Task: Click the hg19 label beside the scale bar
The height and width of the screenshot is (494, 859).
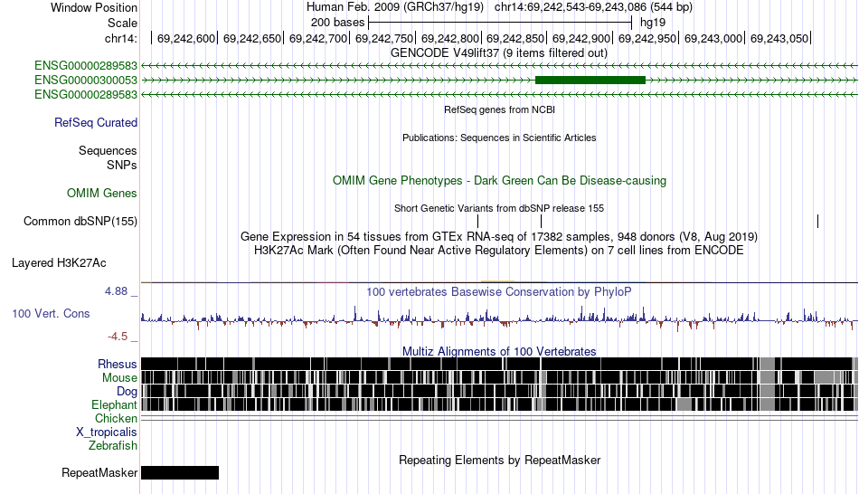Action: (653, 23)
